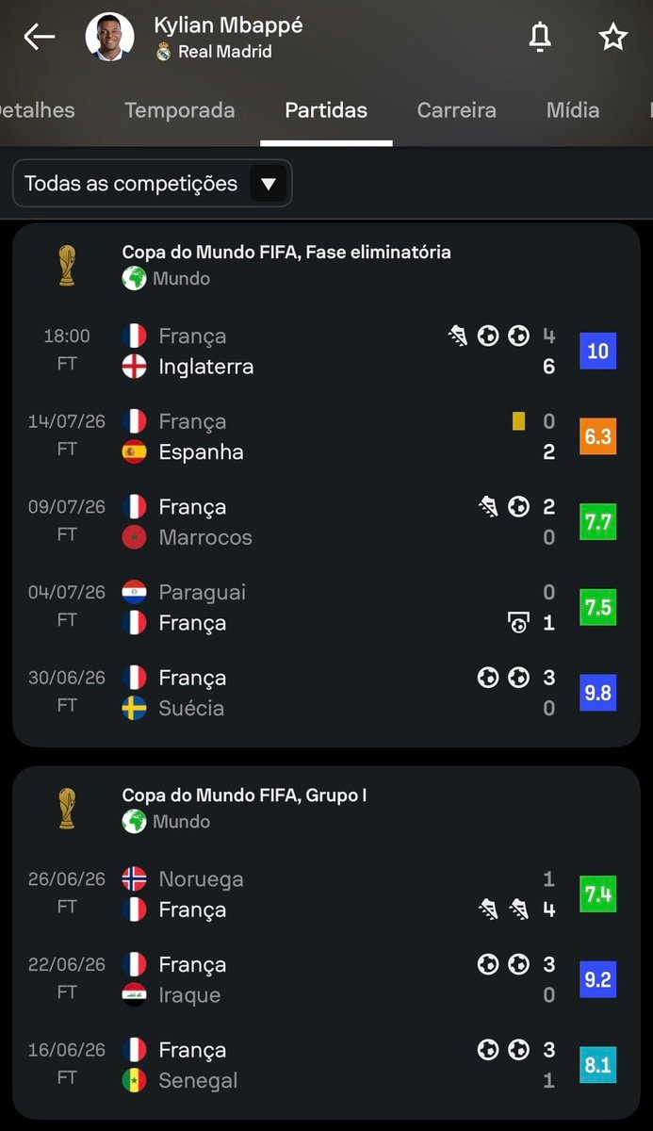Open the França vs Marrocos match
The height and width of the screenshot is (1131, 653).
[x=326, y=521]
